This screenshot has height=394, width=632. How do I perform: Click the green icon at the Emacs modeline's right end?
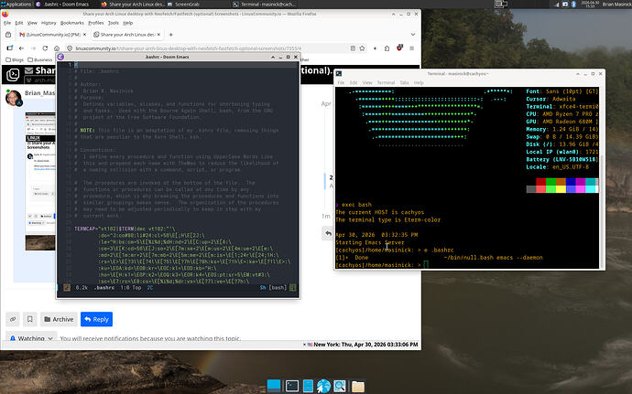292,287
